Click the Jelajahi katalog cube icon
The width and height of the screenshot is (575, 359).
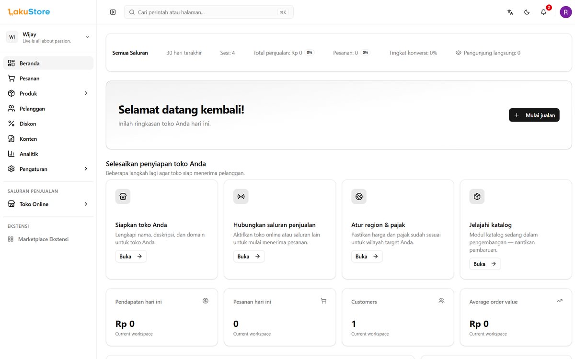click(x=477, y=196)
